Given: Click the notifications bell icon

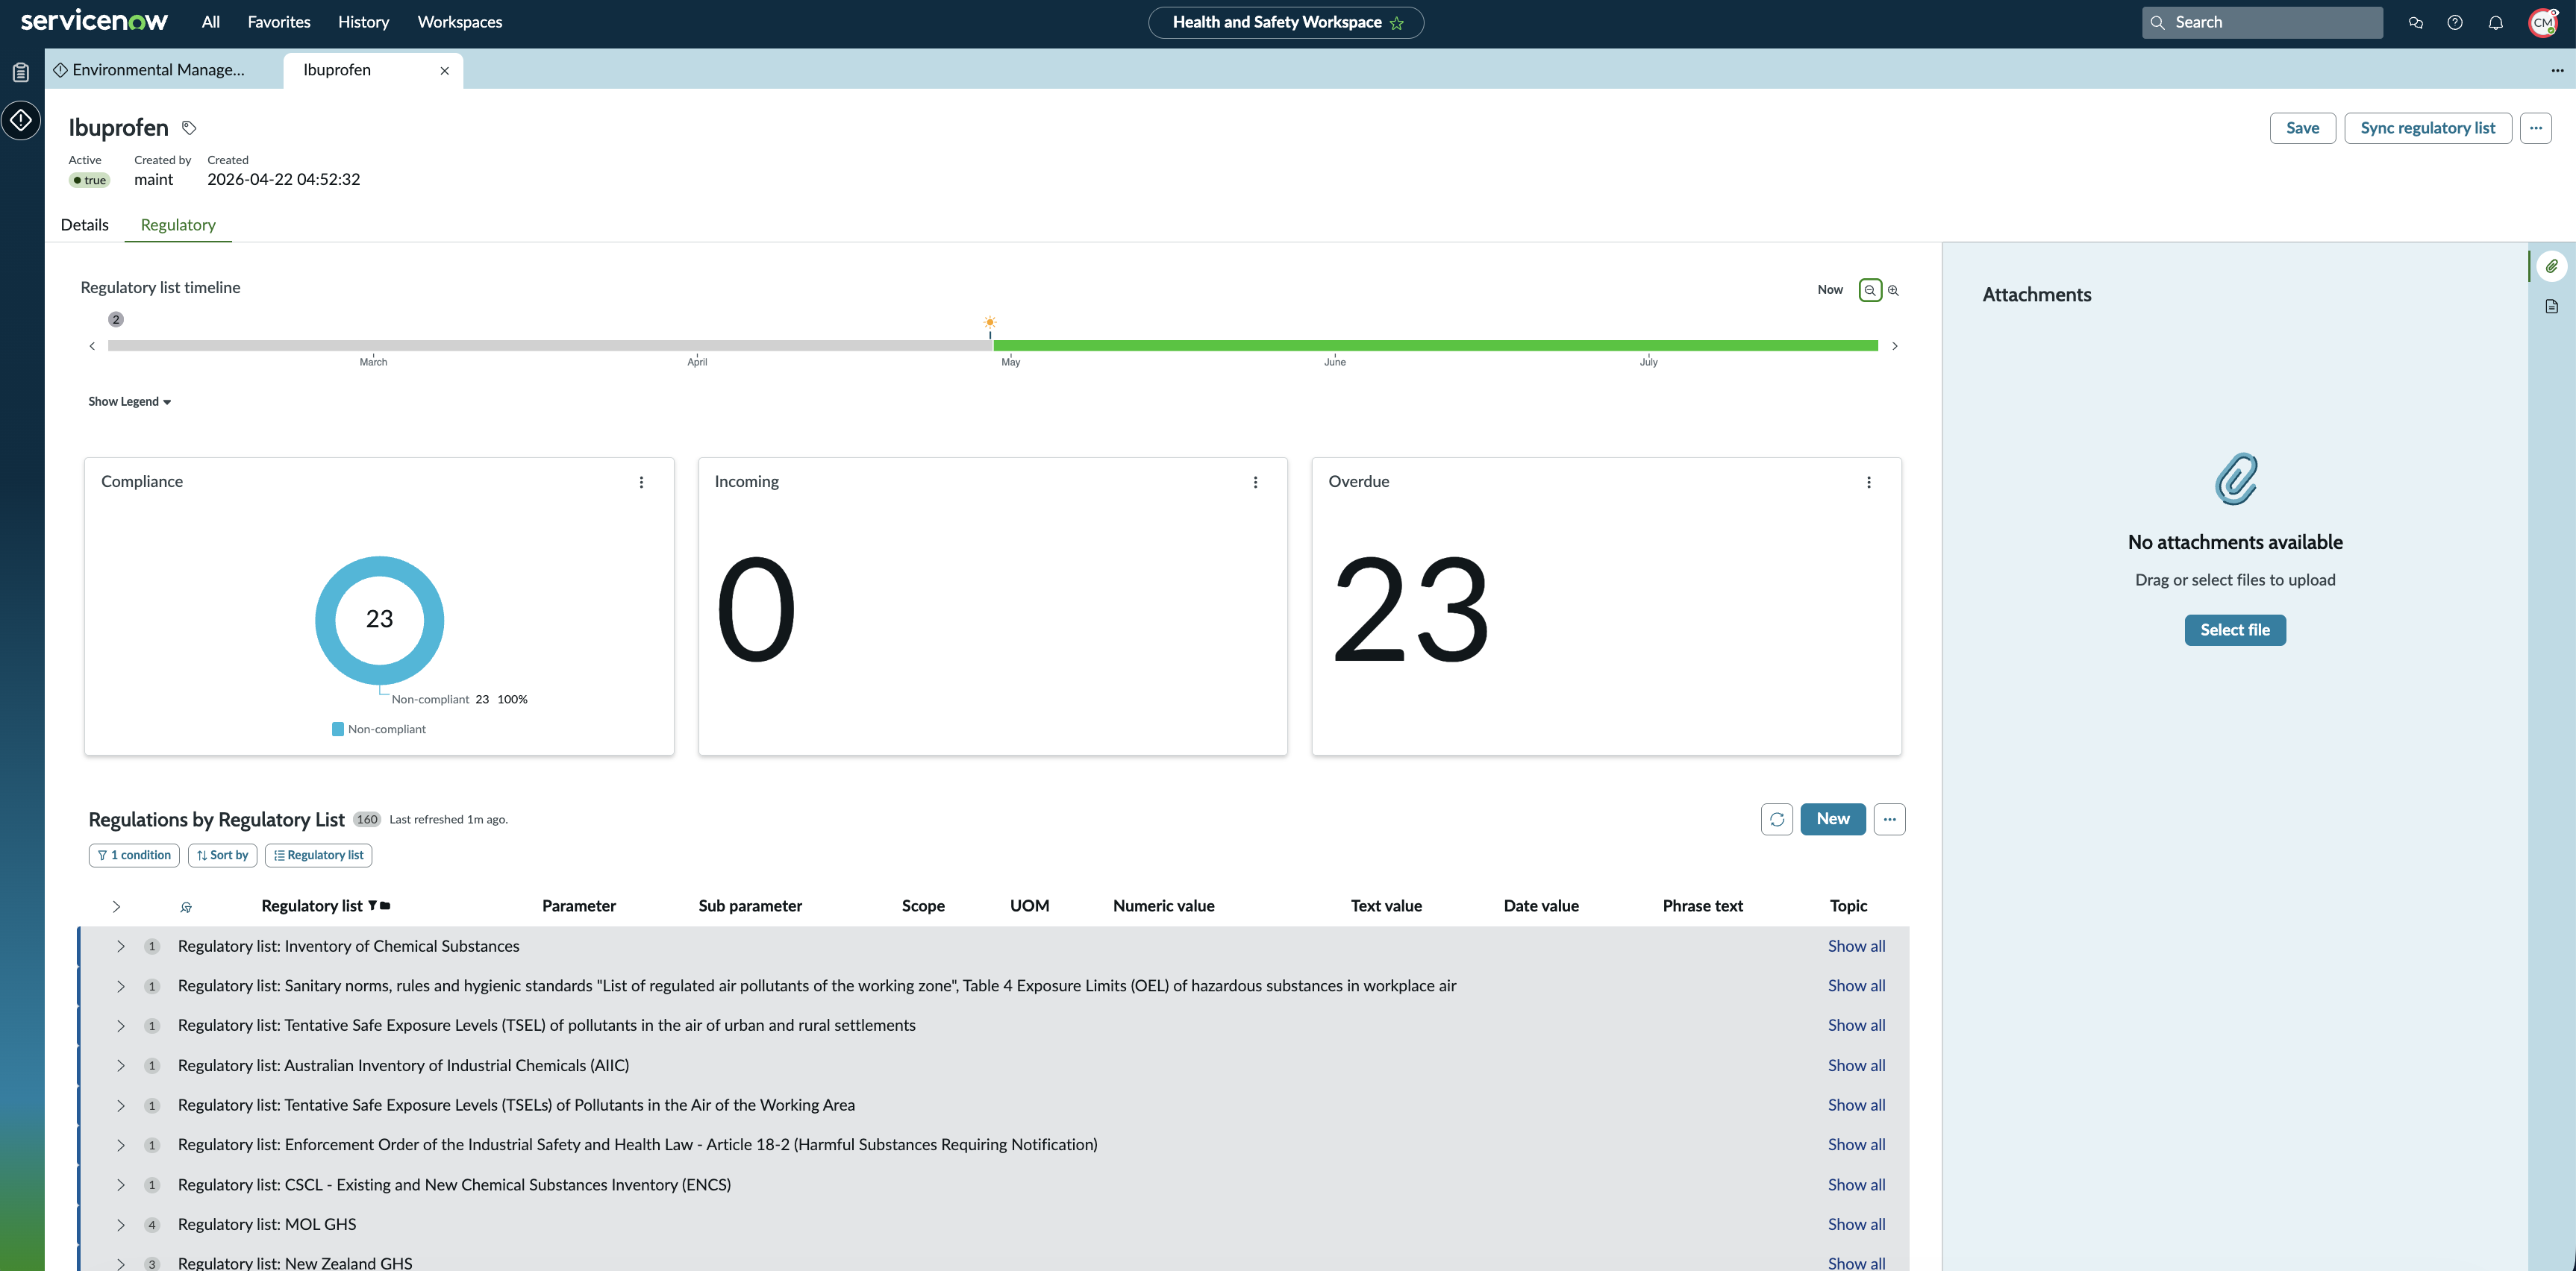Looking at the screenshot, I should [x=2495, y=22].
